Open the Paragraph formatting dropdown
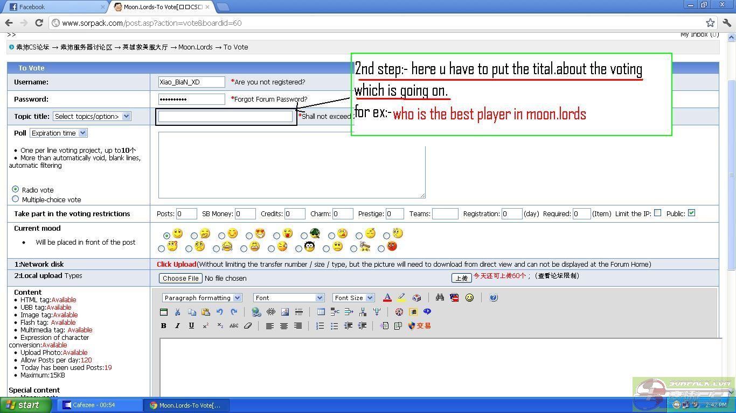This screenshot has height=413, width=736. tap(202, 298)
